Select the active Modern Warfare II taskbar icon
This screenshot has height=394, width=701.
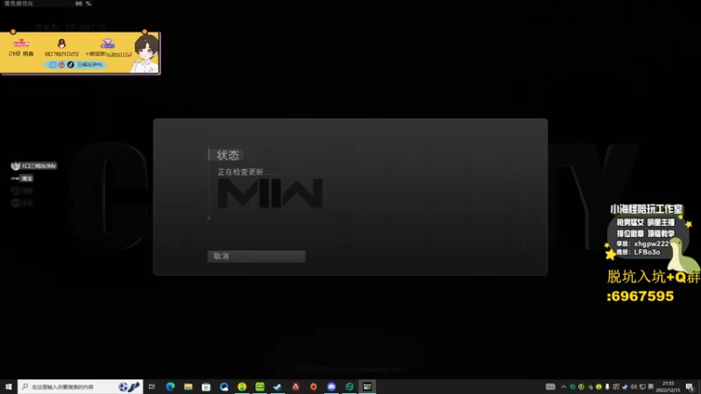(367, 386)
